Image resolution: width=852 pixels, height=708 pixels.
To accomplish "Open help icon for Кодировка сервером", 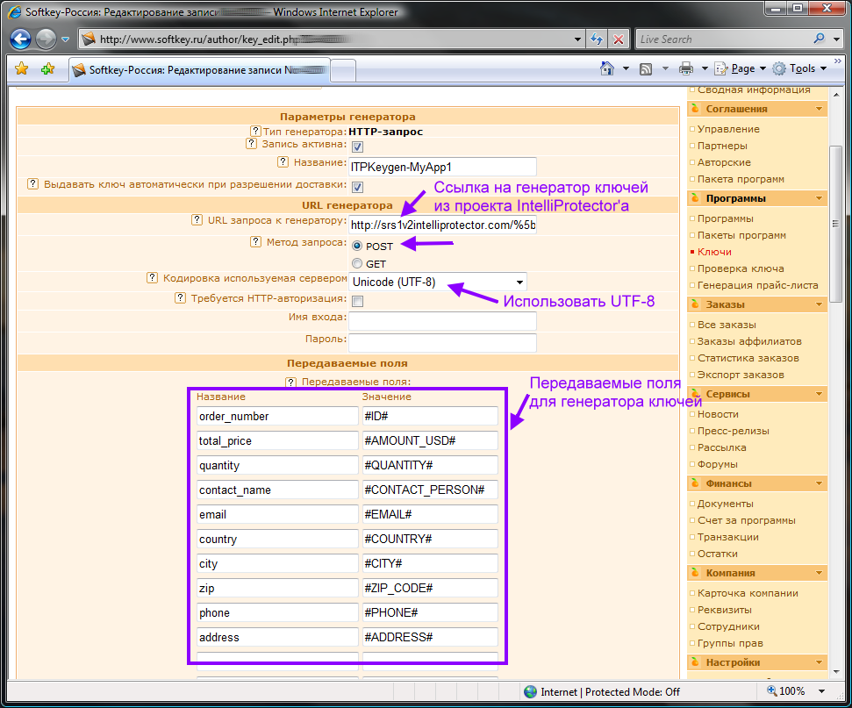I will [153, 277].
